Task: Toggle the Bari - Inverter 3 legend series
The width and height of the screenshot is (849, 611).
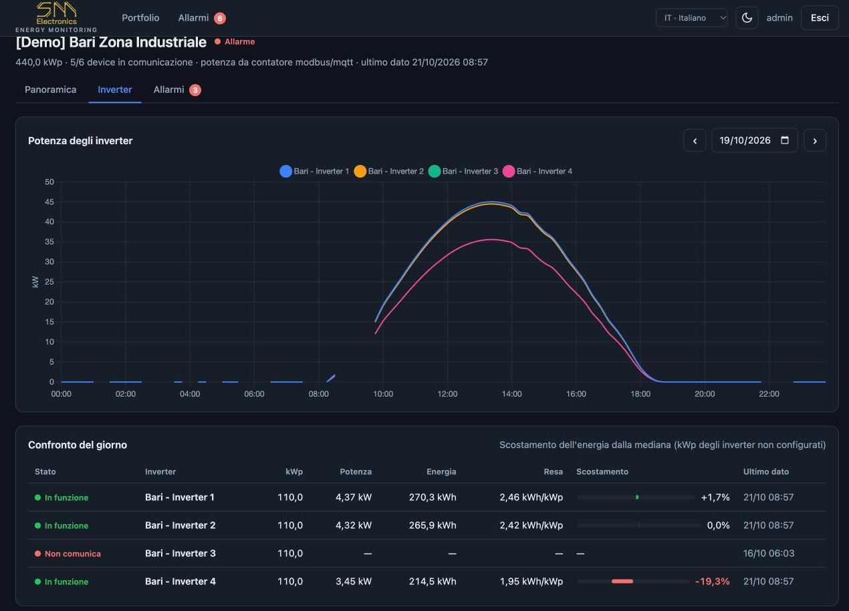Action: 463,172
